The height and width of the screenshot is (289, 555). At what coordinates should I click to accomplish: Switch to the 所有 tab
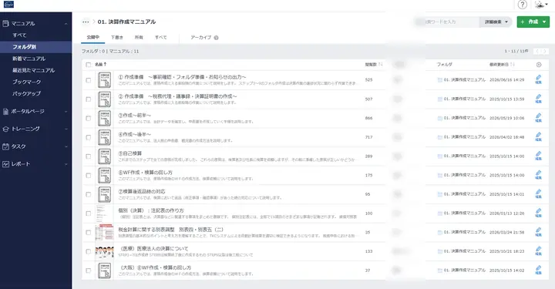[139, 38]
